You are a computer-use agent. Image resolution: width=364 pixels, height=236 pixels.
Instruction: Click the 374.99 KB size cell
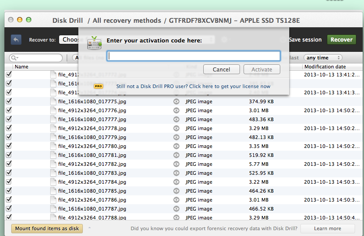(x=261, y=101)
